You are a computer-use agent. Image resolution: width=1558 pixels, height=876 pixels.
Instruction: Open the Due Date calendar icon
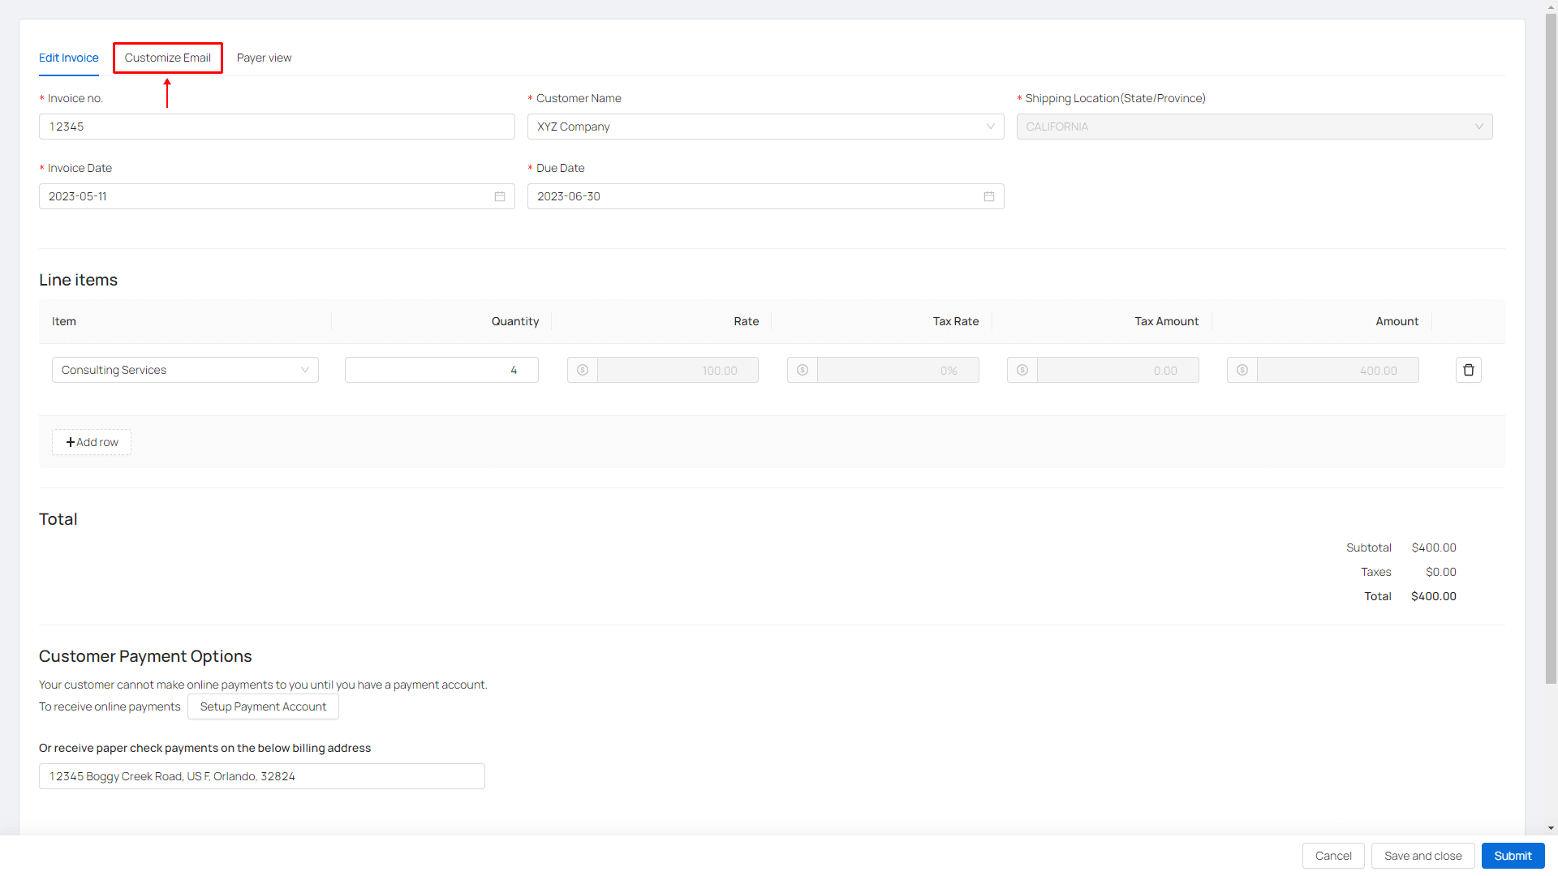988,196
